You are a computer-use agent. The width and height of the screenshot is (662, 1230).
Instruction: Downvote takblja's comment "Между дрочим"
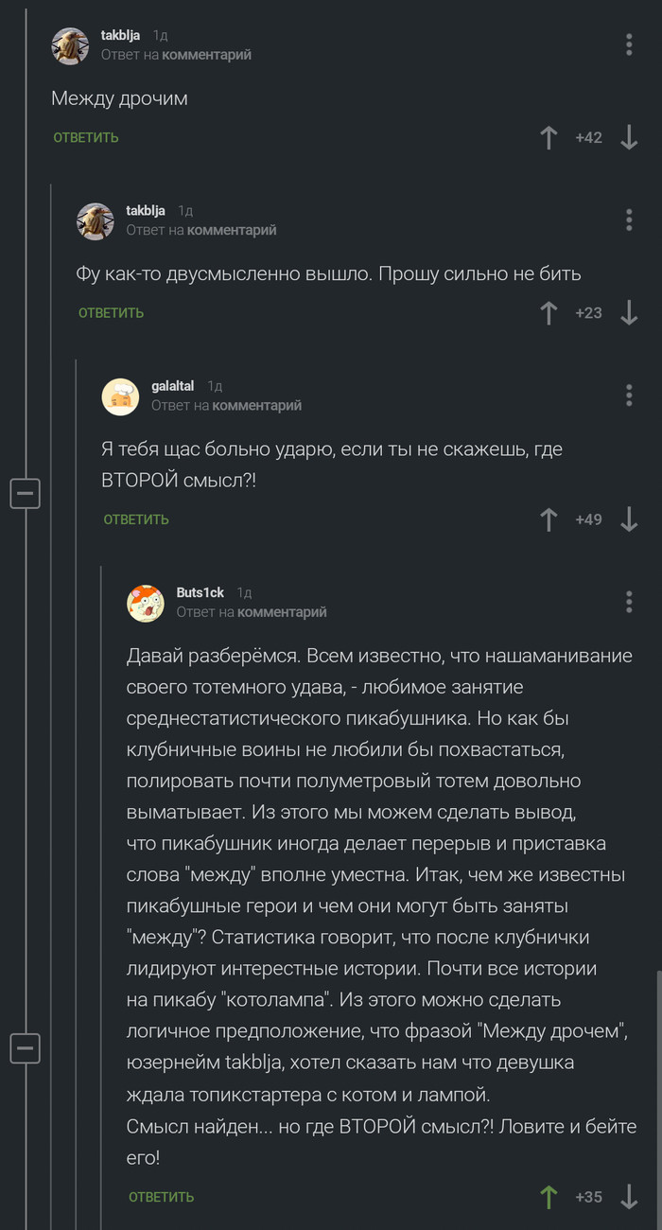[629, 137]
